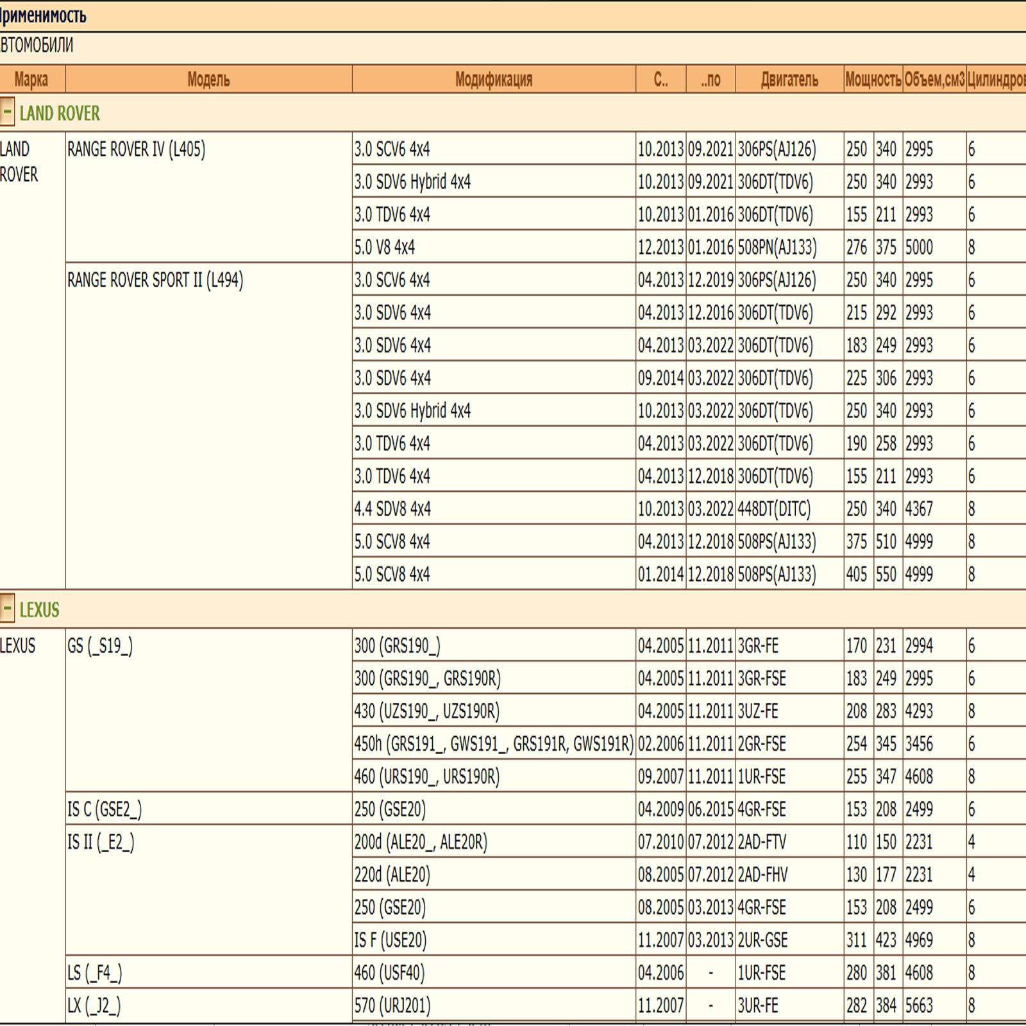The image size is (1026, 1026).
Task: Click the Модификация column header
Action: click(x=493, y=80)
